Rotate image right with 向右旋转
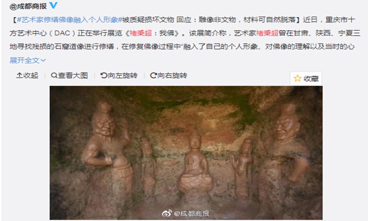The image size is (368, 221). click(168, 76)
